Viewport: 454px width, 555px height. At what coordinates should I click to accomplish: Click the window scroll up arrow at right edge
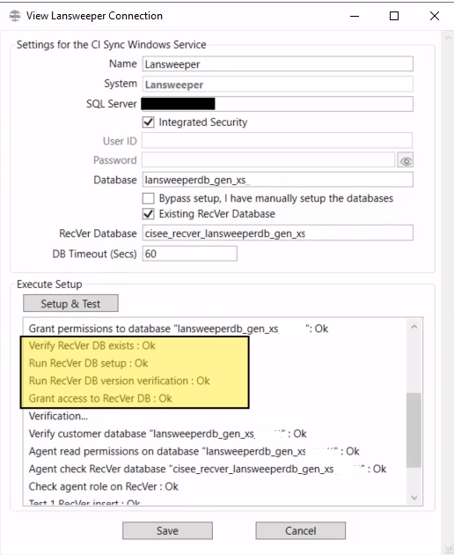pyautogui.click(x=448, y=38)
